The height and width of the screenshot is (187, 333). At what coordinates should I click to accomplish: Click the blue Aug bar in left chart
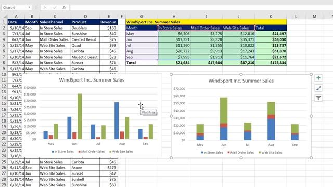(x=117, y=121)
